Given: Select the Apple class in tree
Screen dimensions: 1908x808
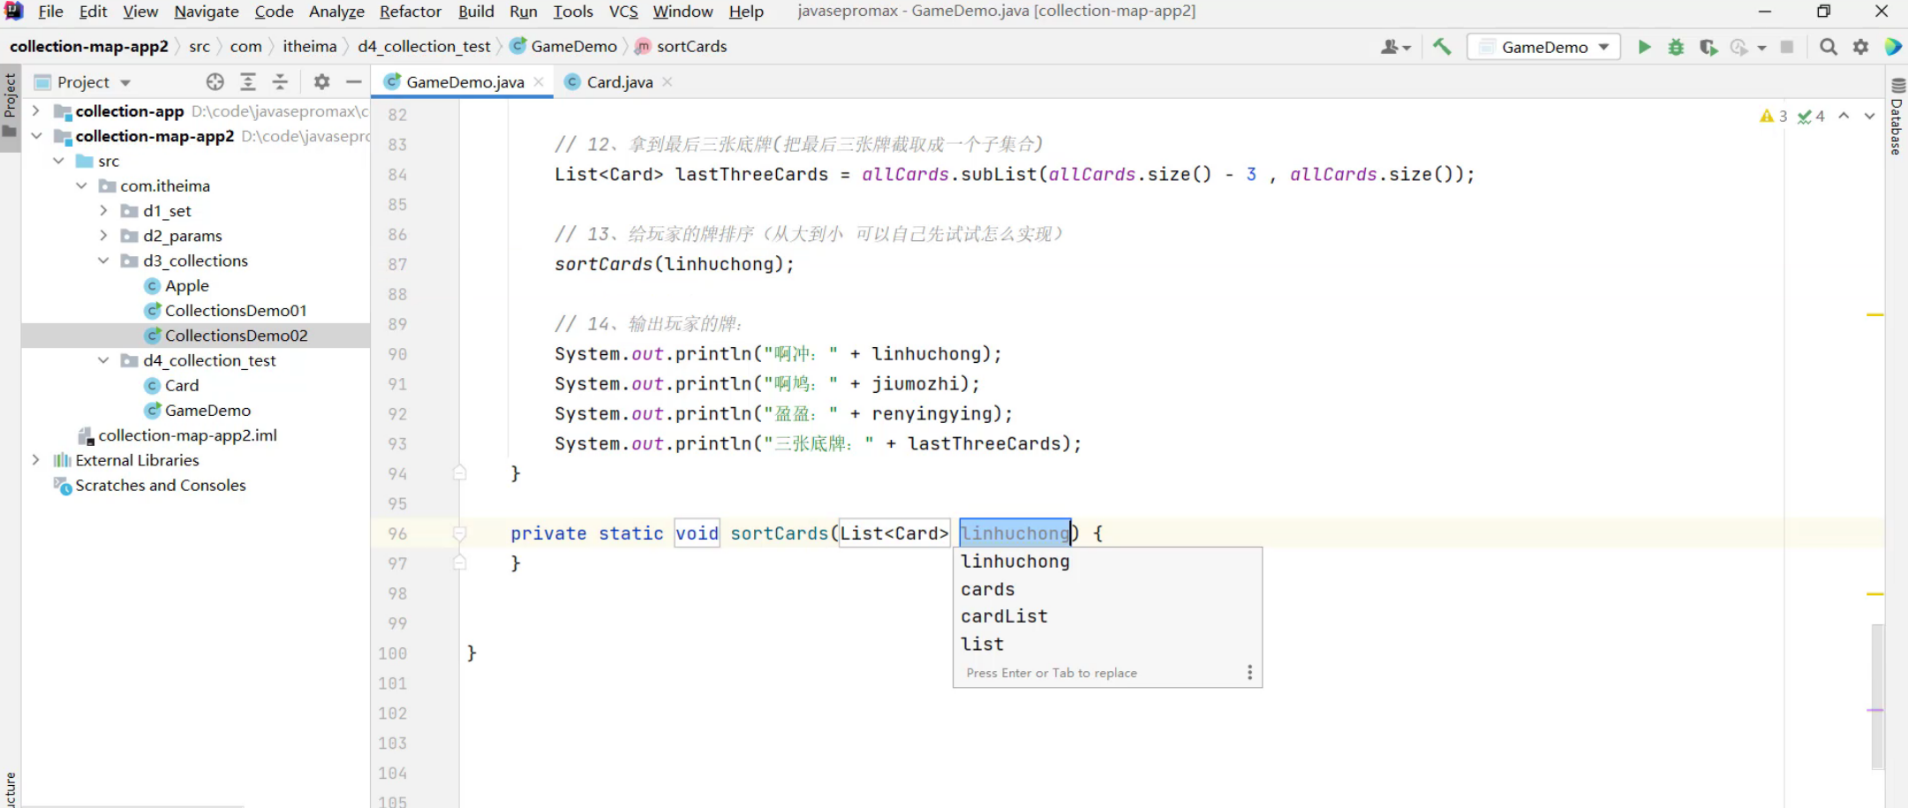Looking at the screenshot, I should point(186,286).
